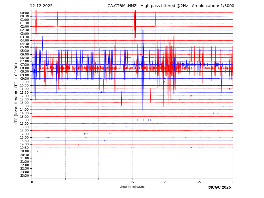The image size is (264, 198).
Task: Click the 5 tick on minutes axis
Action: pyautogui.click(x=65, y=182)
